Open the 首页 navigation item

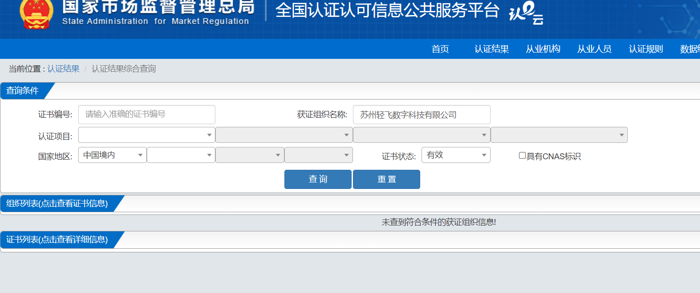pyautogui.click(x=440, y=49)
